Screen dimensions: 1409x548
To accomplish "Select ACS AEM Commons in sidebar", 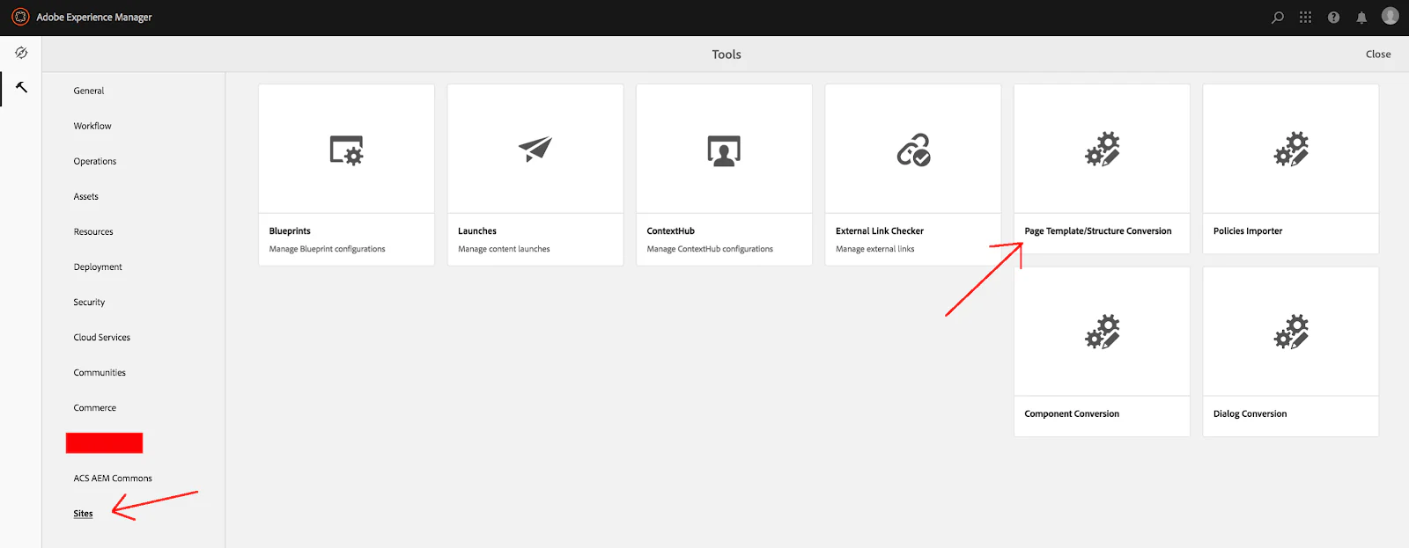I will click(x=113, y=478).
